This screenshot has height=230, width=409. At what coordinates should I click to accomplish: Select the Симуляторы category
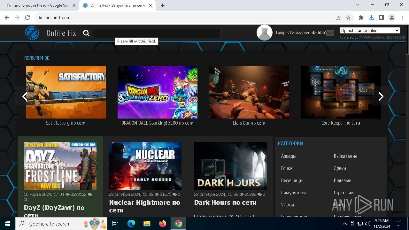click(x=293, y=193)
